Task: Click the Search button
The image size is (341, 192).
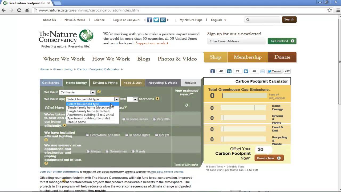Action: (289, 19)
